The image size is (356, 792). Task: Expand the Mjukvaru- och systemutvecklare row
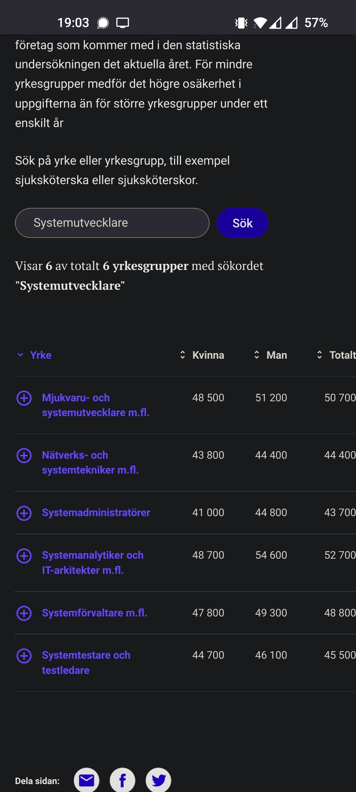tap(24, 398)
